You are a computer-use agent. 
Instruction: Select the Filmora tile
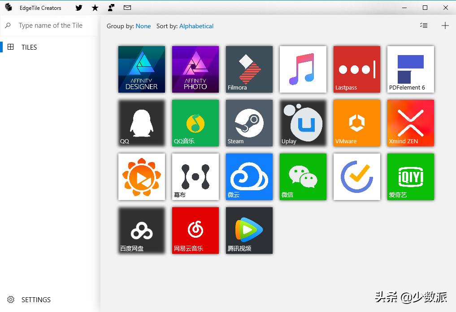[249, 69]
